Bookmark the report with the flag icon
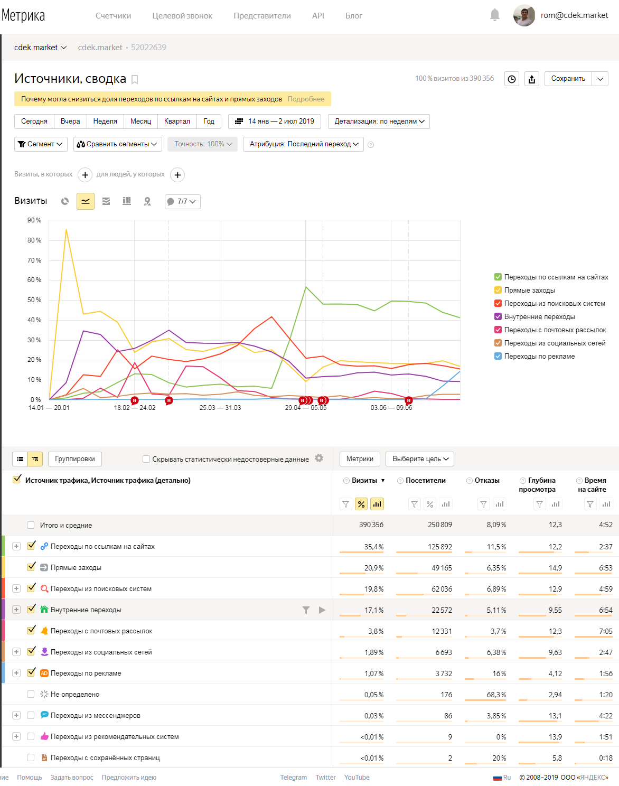 (135, 80)
